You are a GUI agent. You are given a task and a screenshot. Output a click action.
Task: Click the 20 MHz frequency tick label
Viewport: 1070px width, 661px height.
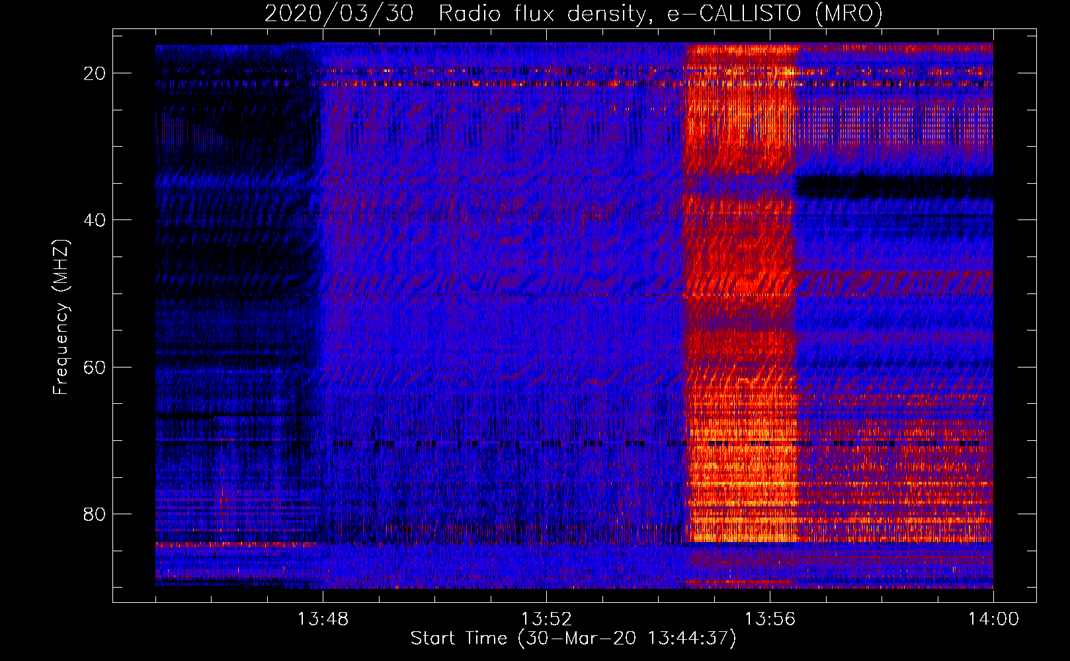coord(95,73)
